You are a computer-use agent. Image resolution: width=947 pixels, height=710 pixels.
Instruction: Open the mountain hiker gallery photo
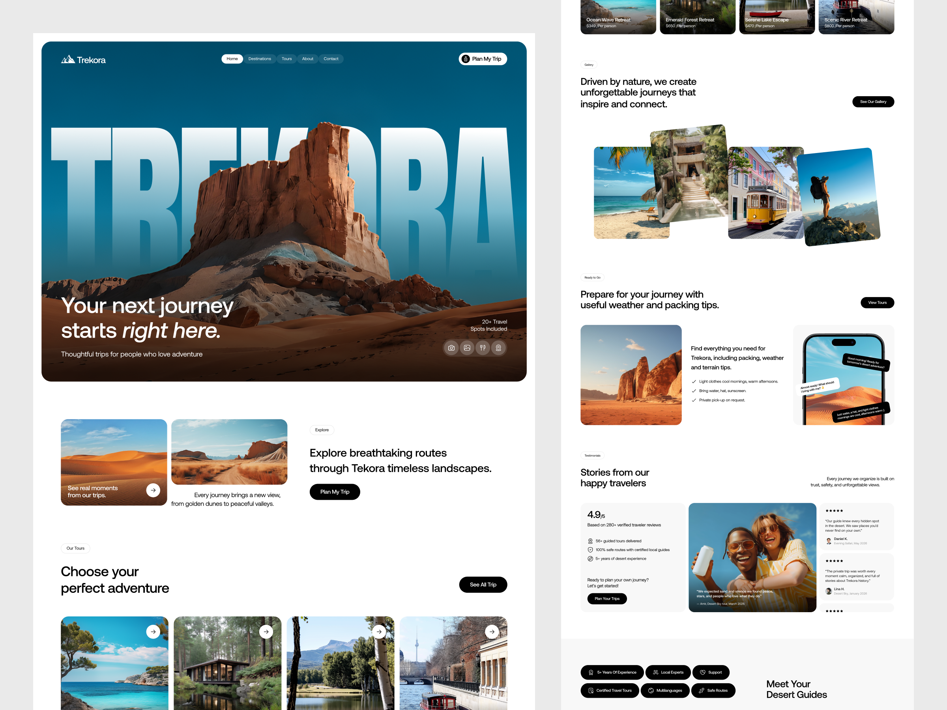click(838, 197)
